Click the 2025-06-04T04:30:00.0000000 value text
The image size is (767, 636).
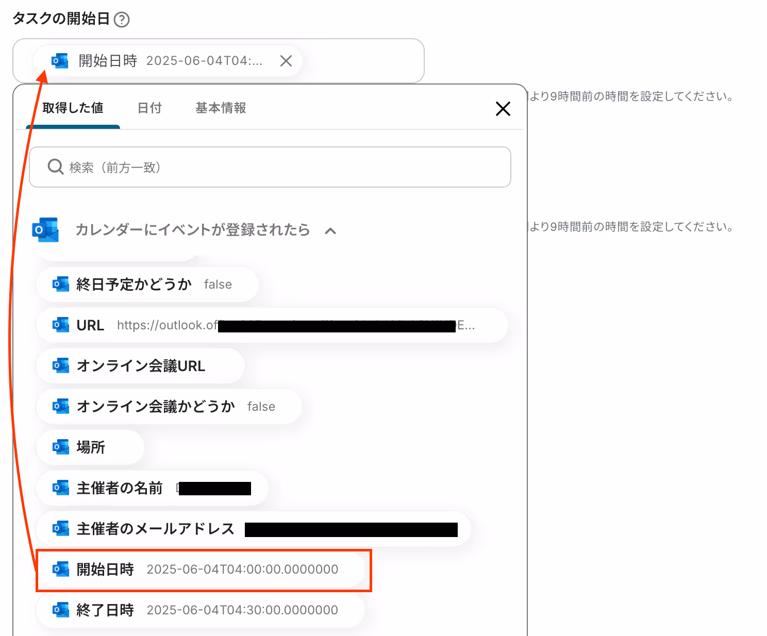(x=242, y=610)
